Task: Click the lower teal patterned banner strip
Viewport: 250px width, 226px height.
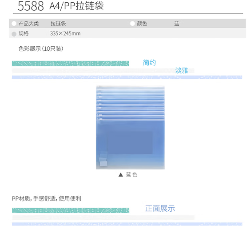Action: point(71,210)
